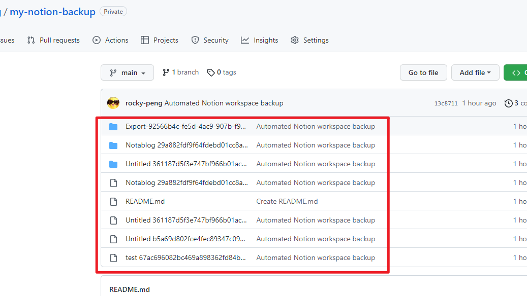Open commit message for Export-92566b4c folder
This screenshot has height=296, width=527.
pyautogui.click(x=316, y=126)
